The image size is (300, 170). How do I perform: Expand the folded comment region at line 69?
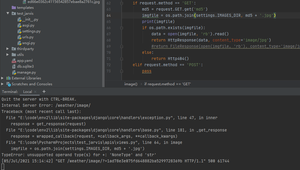coord(121,46)
